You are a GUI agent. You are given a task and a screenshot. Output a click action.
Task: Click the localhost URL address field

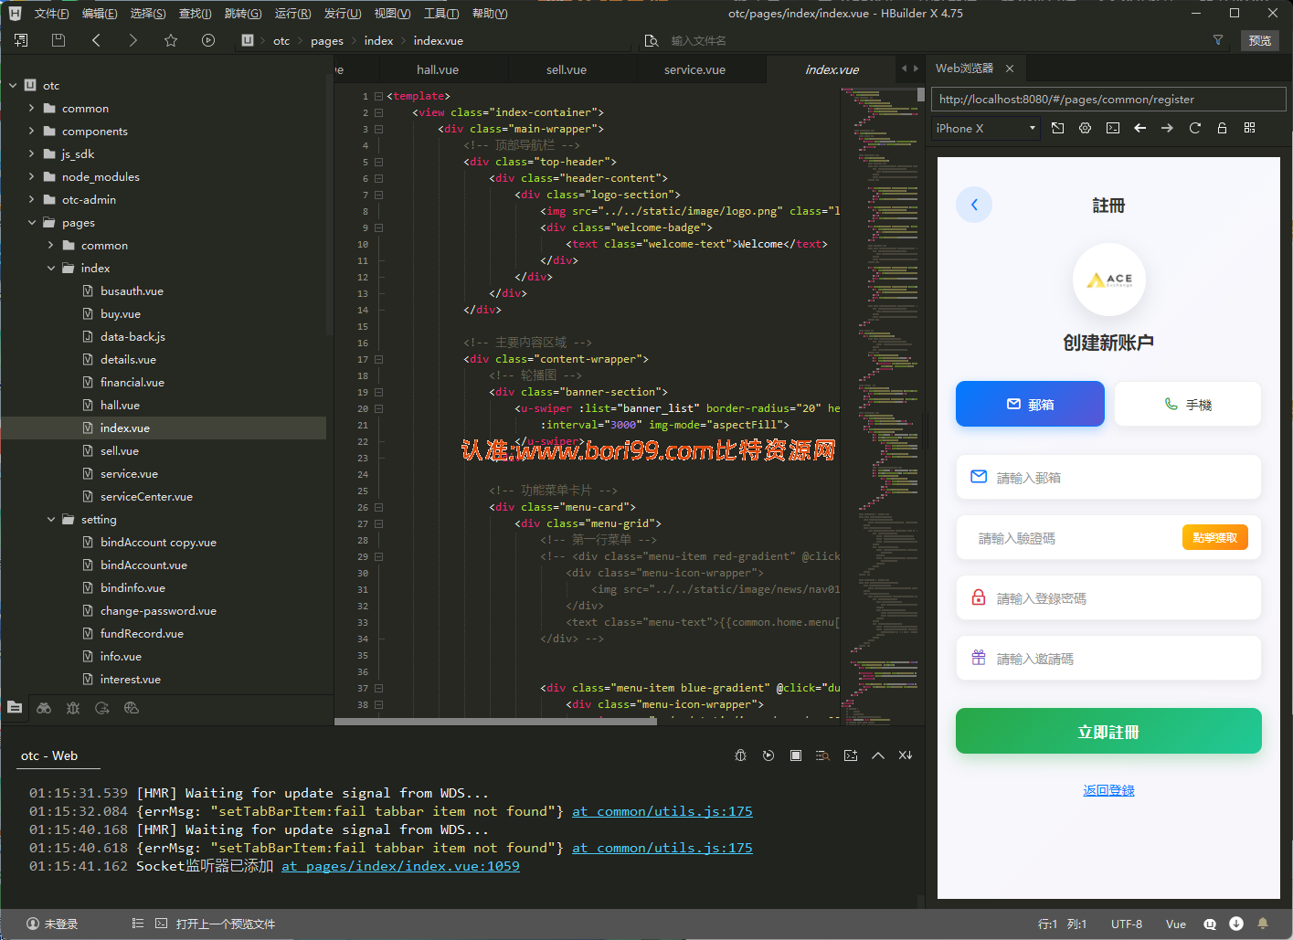coord(1108,100)
